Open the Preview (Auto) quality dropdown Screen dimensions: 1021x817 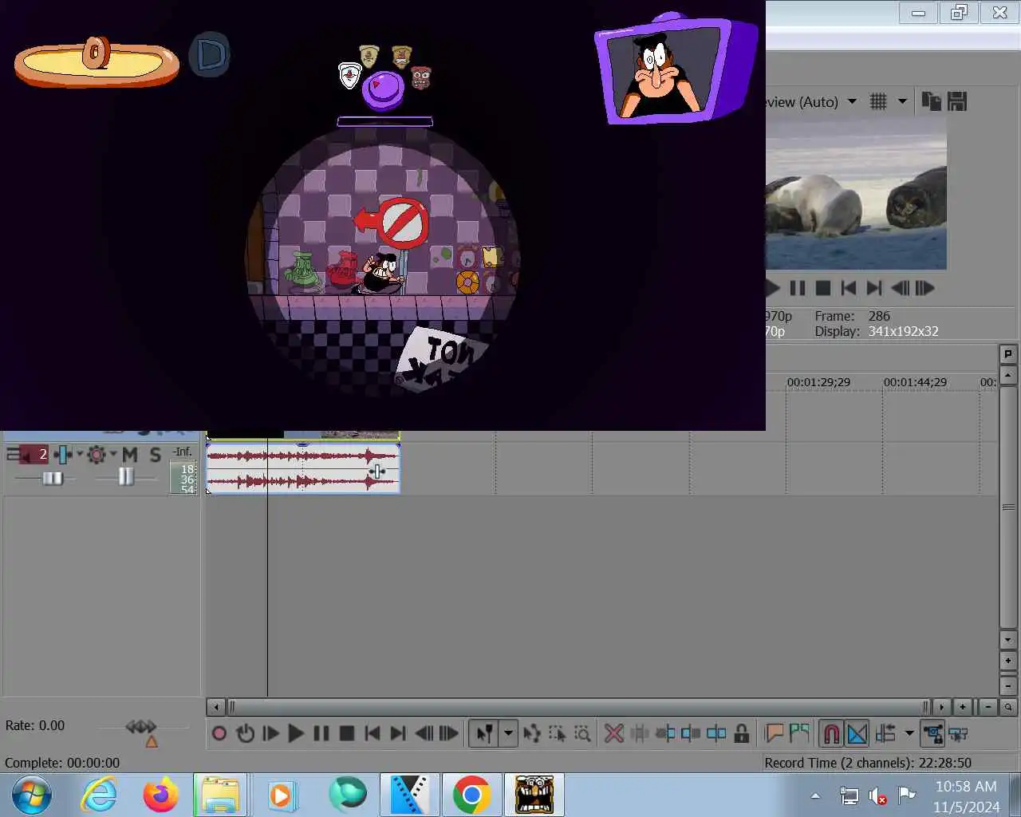(x=852, y=101)
